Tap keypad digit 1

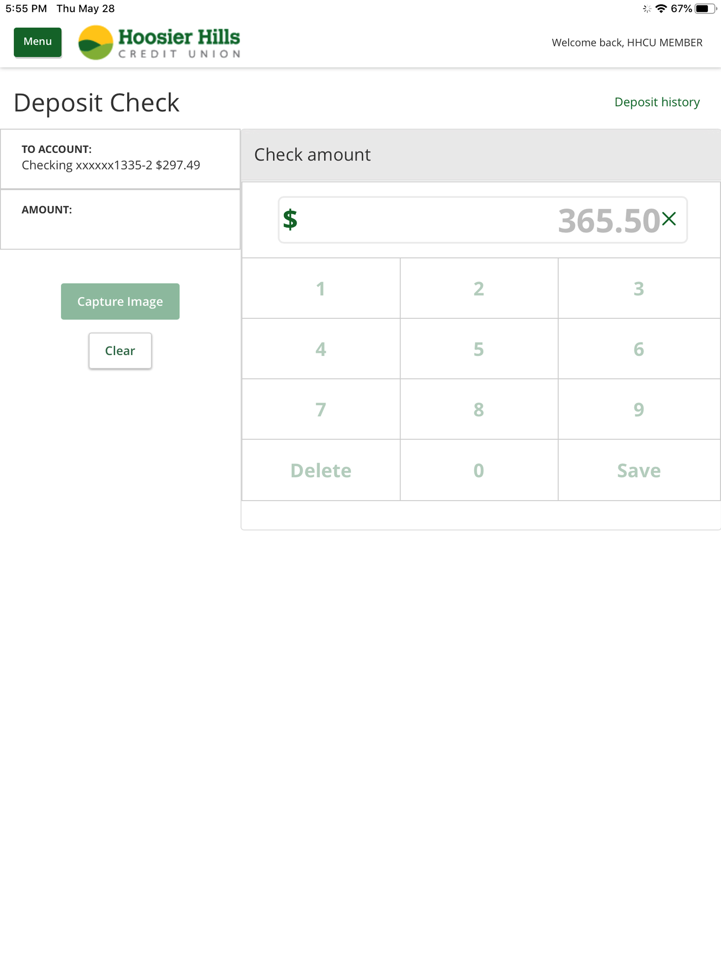click(321, 288)
